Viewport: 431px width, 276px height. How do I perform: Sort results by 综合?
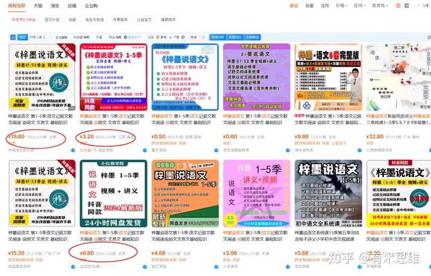294,5
